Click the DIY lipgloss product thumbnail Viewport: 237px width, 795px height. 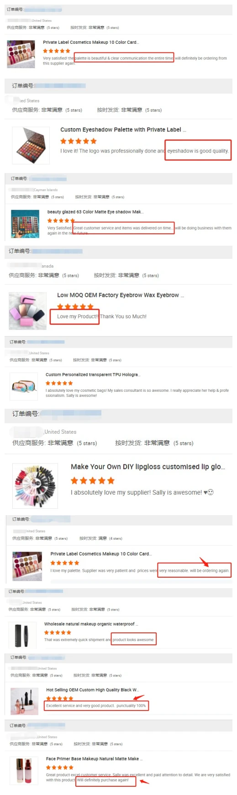pyautogui.click(x=35, y=486)
